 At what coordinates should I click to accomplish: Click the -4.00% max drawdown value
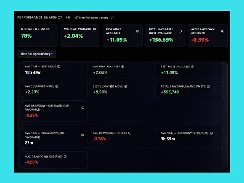[x=32, y=162]
